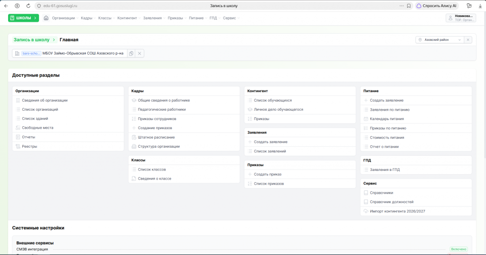Viewport: 486px width, 255px height.
Task: Expand the ГПД top menu
Action: tap(215, 18)
